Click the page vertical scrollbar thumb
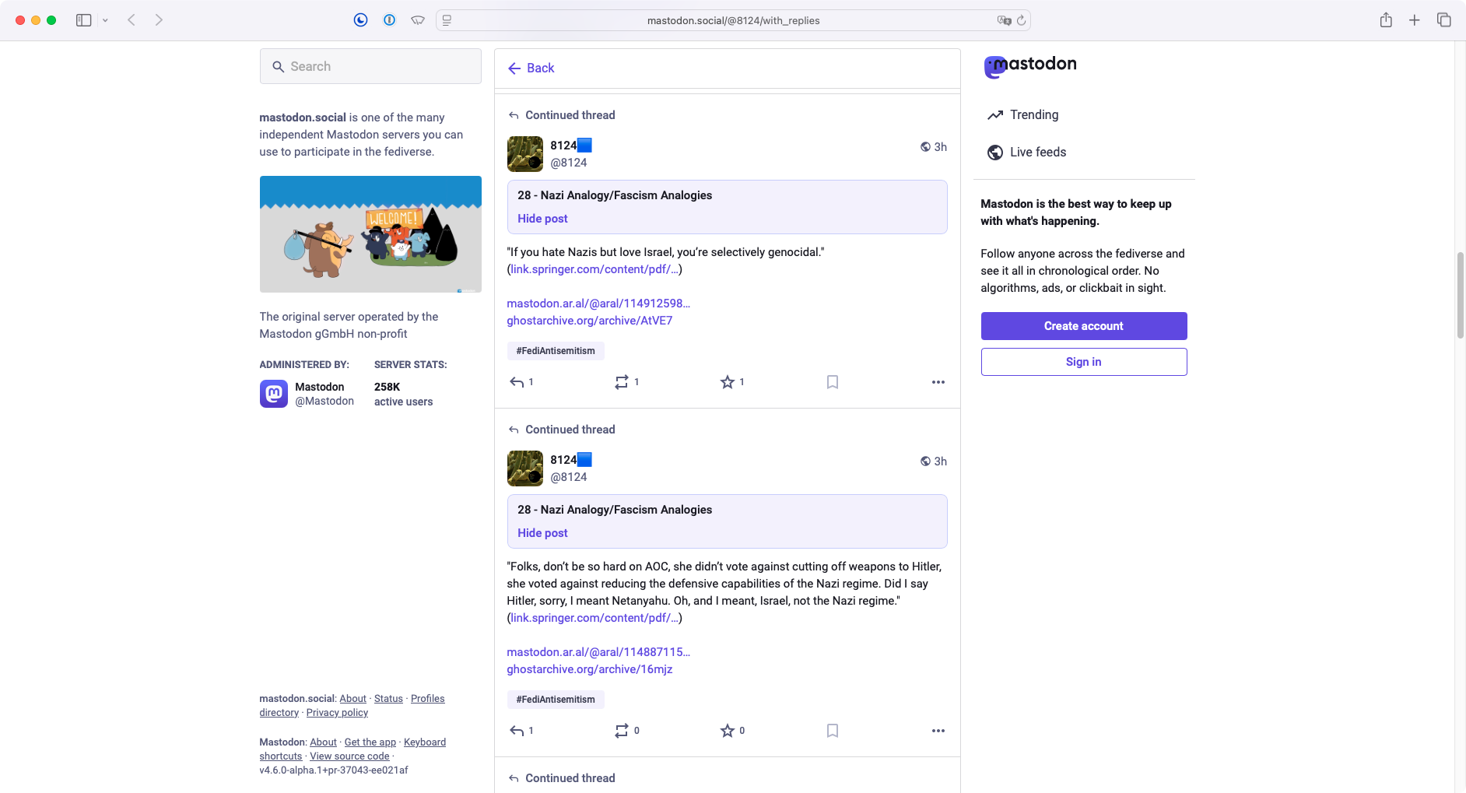1466x793 pixels. click(1461, 295)
